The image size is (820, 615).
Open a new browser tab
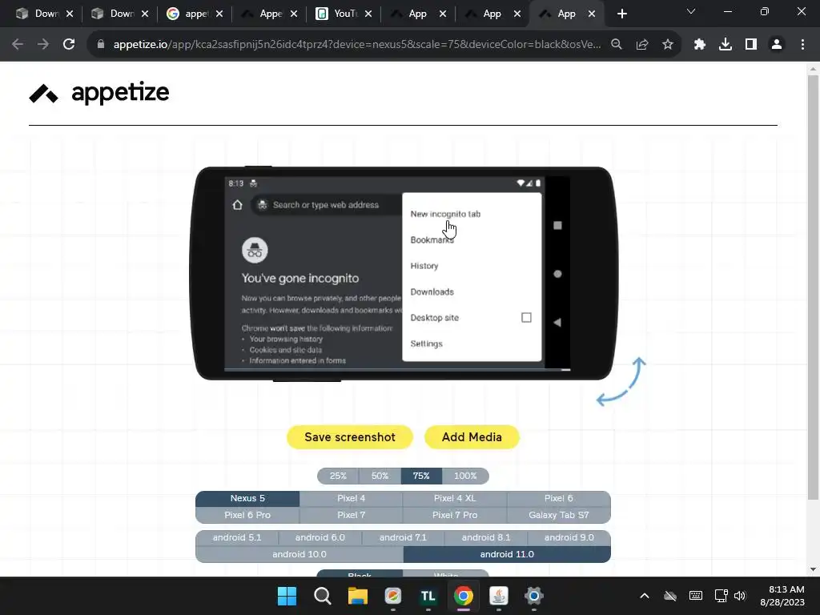coord(621,14)
